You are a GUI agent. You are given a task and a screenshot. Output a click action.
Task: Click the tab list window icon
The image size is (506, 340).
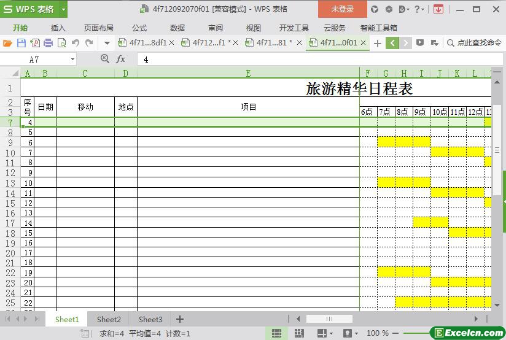(x=434, y=42)
